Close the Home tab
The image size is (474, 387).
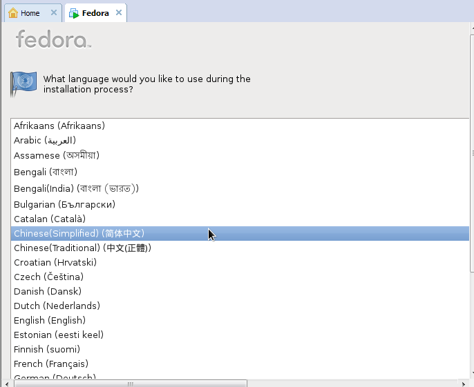coord(53,12)
